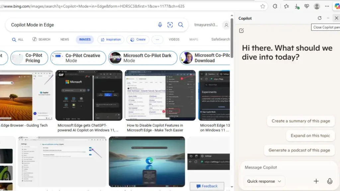
Task: Open Microsoft Edge gets ChatGPT-powered caption
Action: tap(88, 128)
